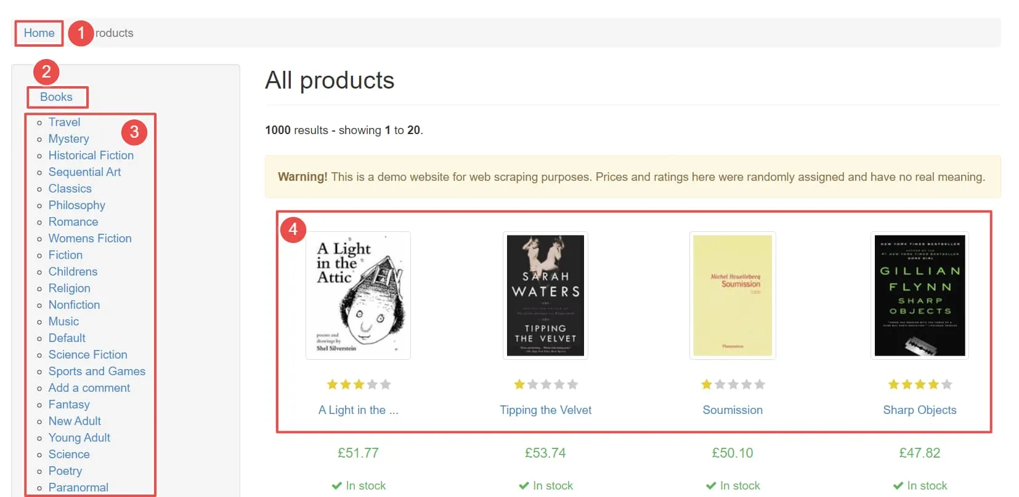
Task: Open the Tipping the Velvet title link
Action: pyautogui.click(x=545, y=410)
